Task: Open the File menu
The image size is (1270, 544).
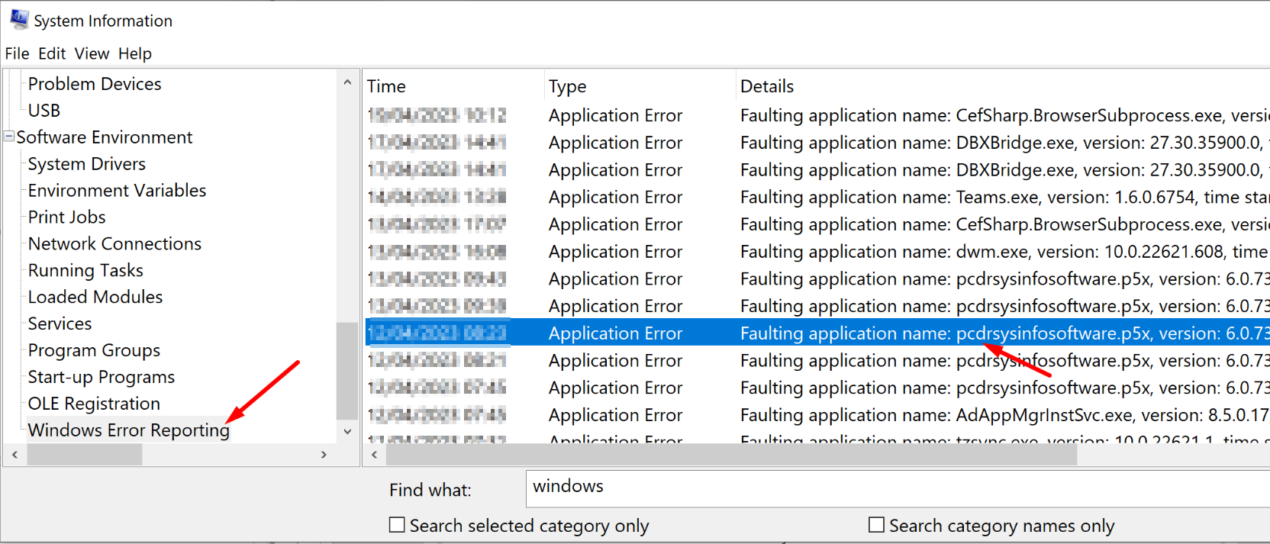Action: point(17,53)
